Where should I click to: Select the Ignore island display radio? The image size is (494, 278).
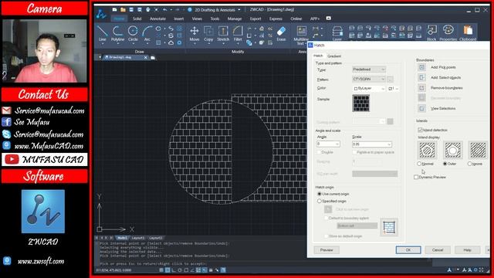pyautogui.click(x=469, y=164)
